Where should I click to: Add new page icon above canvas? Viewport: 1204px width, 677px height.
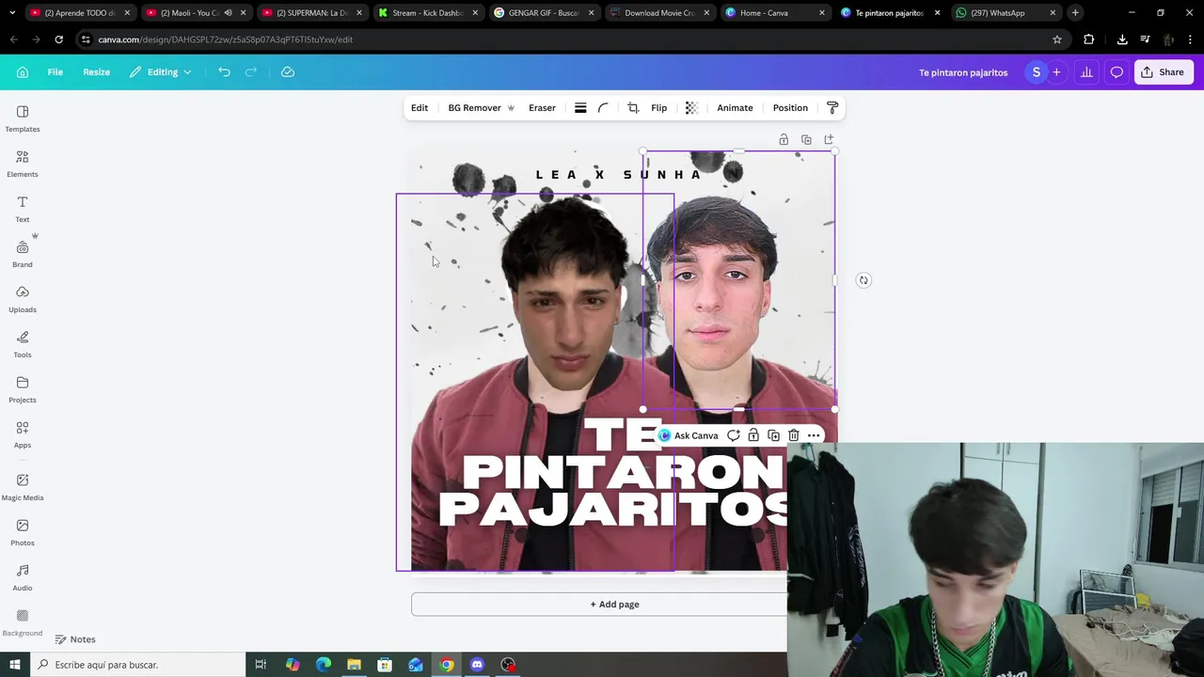click(829, 139)
